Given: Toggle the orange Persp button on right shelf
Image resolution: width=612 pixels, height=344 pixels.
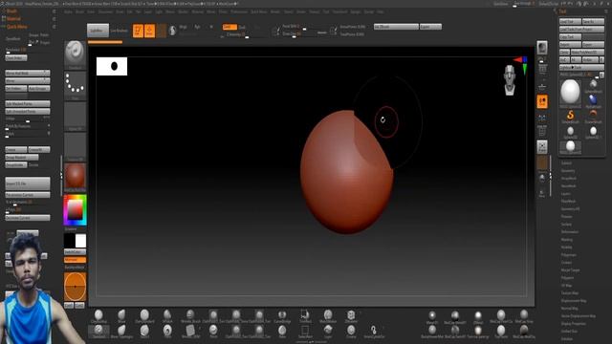Looking at the screenshot, I should coord(542,101).
